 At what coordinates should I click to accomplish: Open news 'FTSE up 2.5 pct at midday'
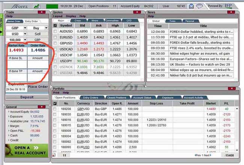click(x=201, y=37)
